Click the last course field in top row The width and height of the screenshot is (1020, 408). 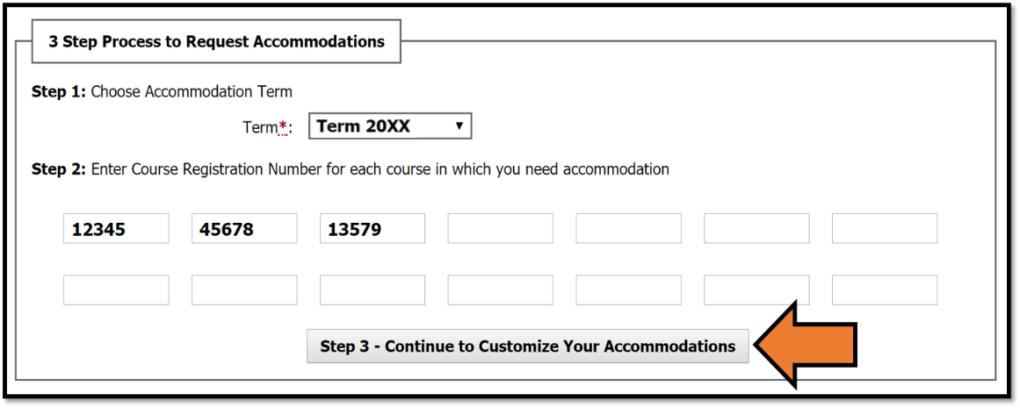click(x=885, y=229)
